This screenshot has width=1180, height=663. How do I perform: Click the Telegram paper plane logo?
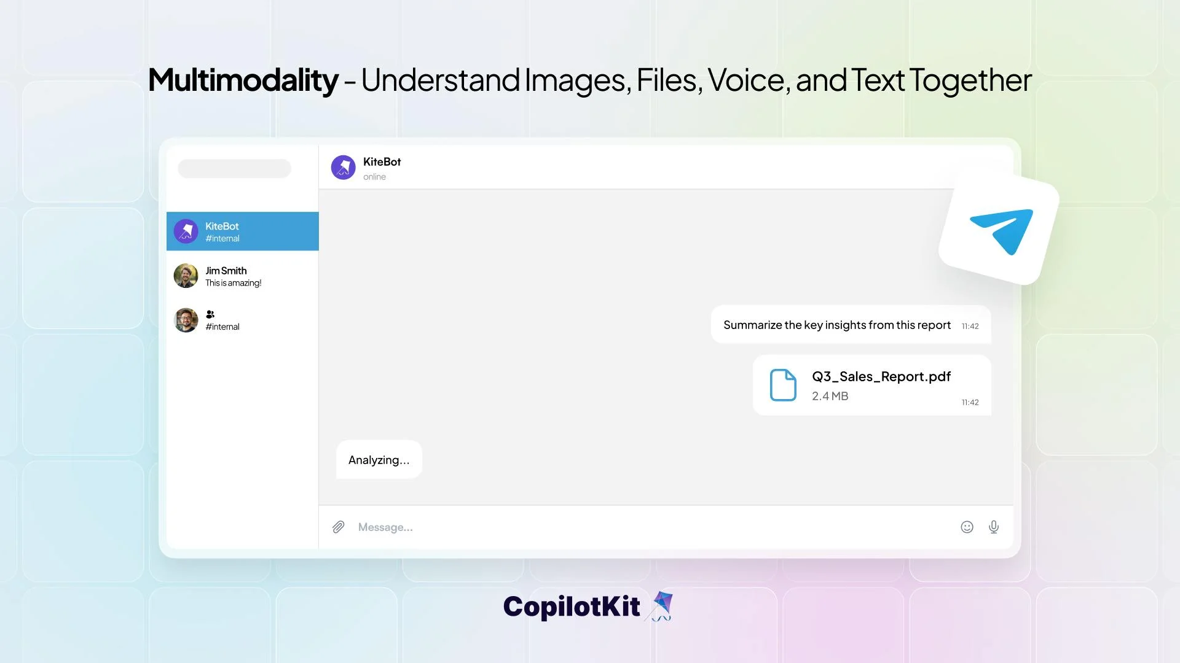[x=1001, y=231]
